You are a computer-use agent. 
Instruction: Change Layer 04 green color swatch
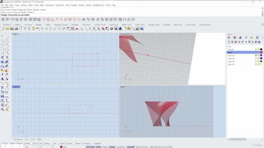261,61
